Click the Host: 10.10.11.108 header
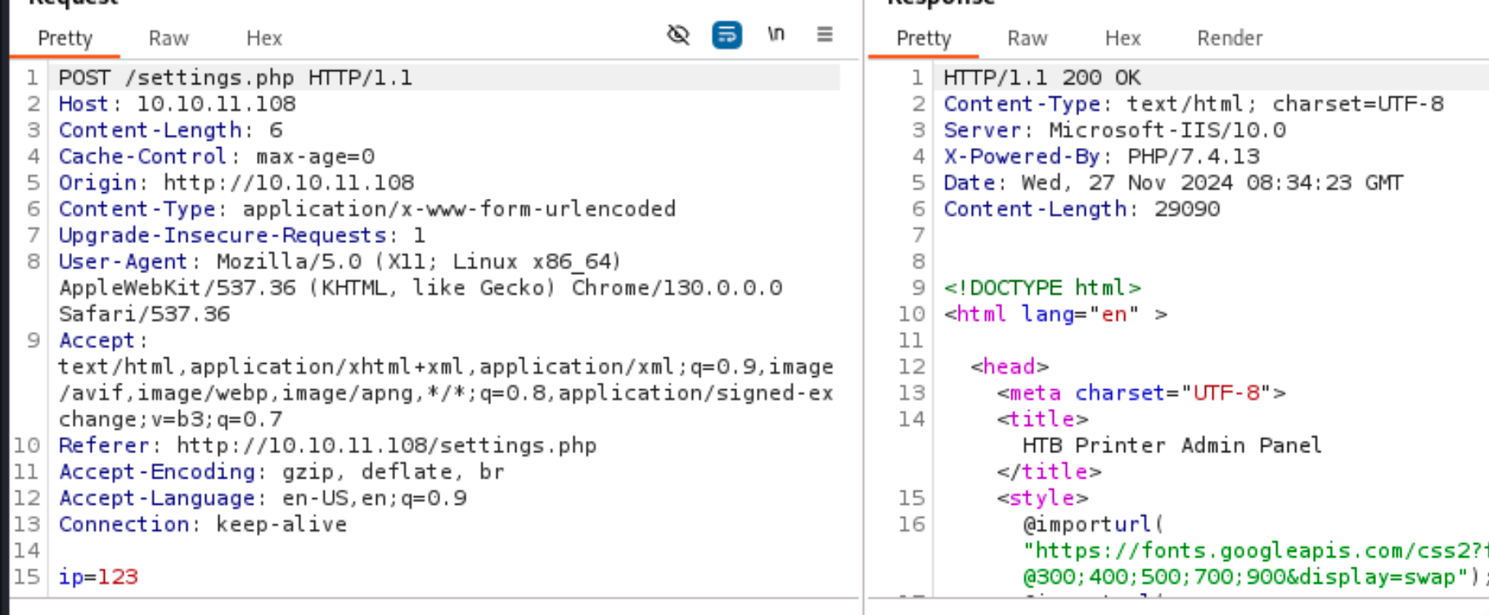1489x615 pixels. coord(177,104)
